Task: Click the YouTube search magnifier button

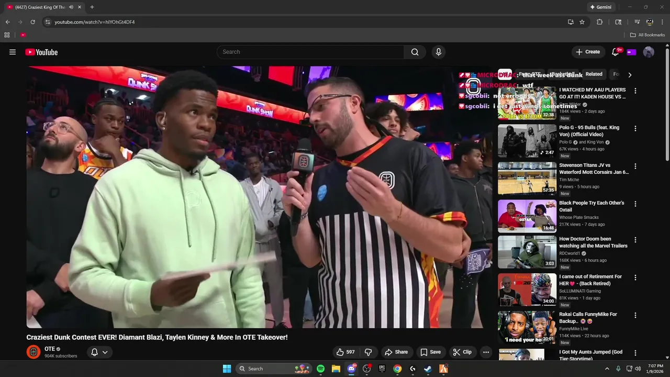Action: click(x=415, y=52)
